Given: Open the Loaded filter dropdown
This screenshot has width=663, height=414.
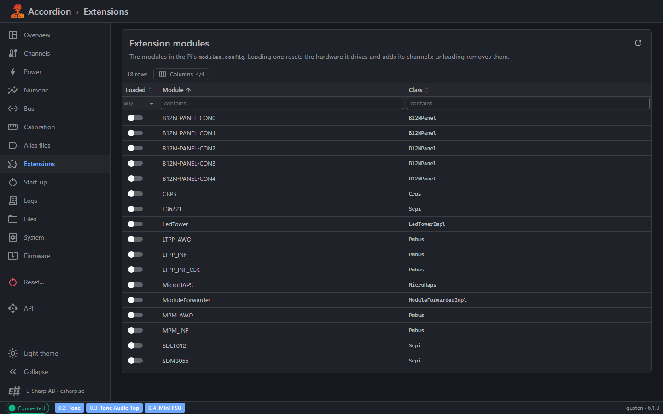Looking at the screenshot, I should click(140, 103).
